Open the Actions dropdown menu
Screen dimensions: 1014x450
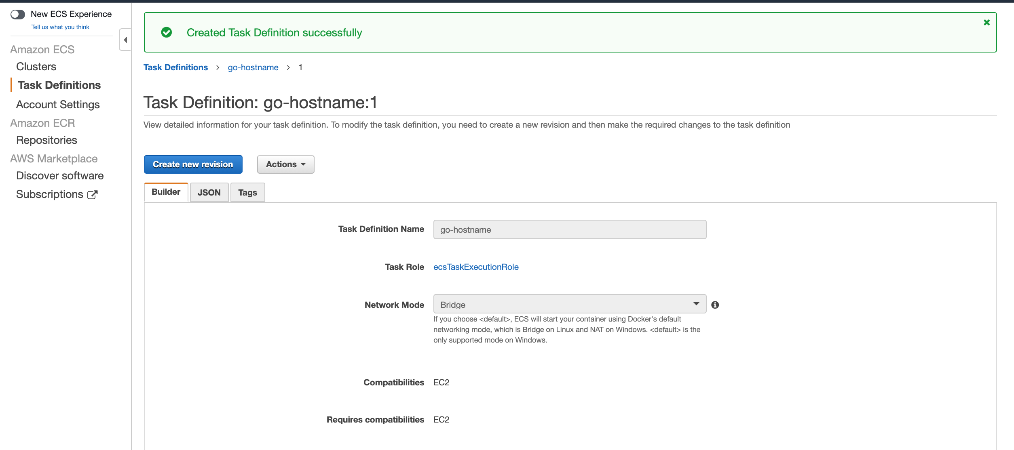tap(285, 164)
